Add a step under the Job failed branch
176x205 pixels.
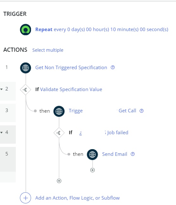(x=59, y=181)
